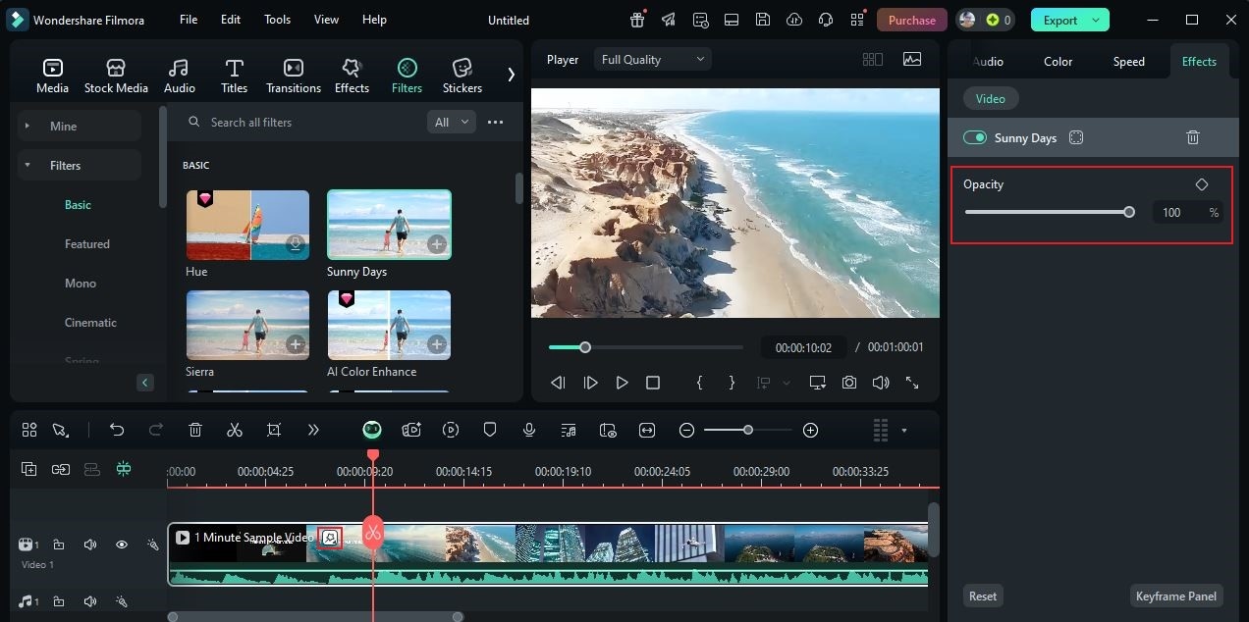The width and height of the screenshot is (1249, 622).
Task: Open the track layout dropdown arrow
Action: click(903, 430)
